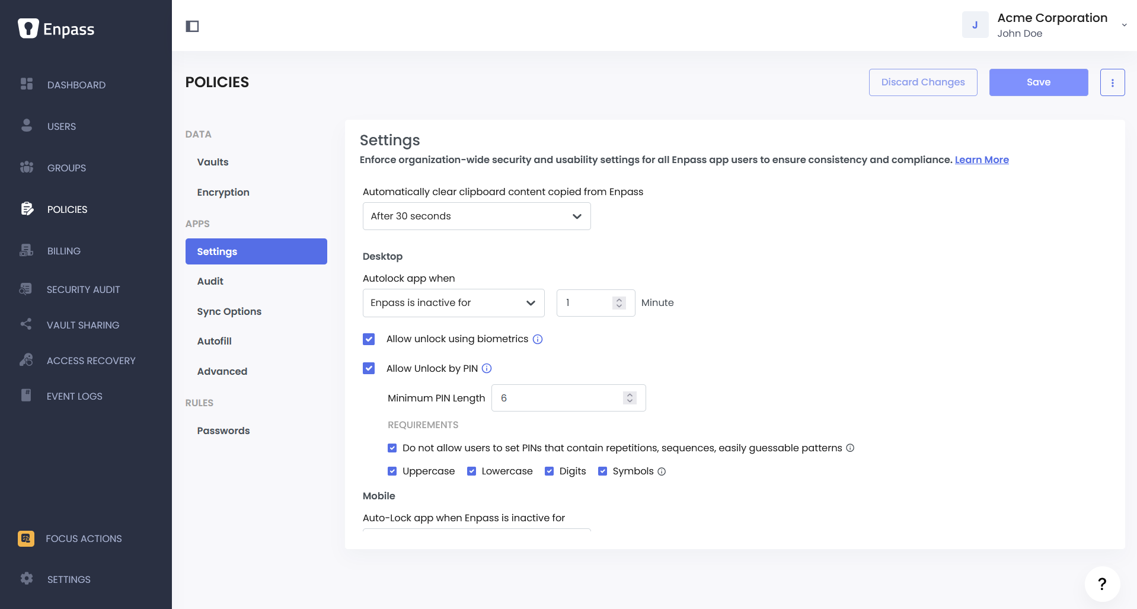Open Focus Actions from the sidebar

click(84, 538)
